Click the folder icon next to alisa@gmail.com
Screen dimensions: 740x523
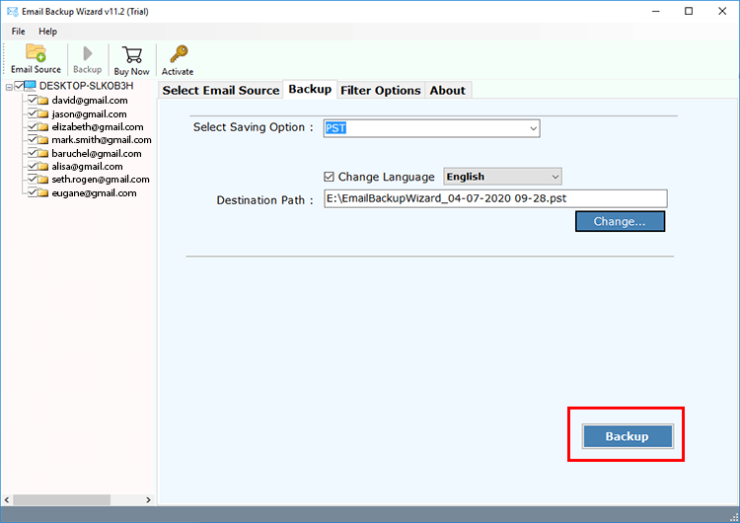click(43, 167)
